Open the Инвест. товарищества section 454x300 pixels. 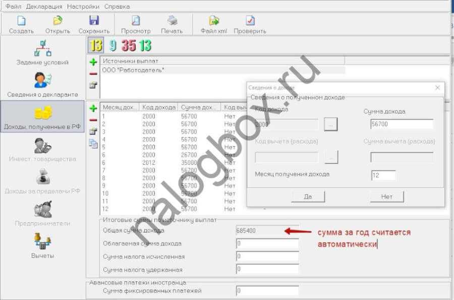(x=42, y=149)
